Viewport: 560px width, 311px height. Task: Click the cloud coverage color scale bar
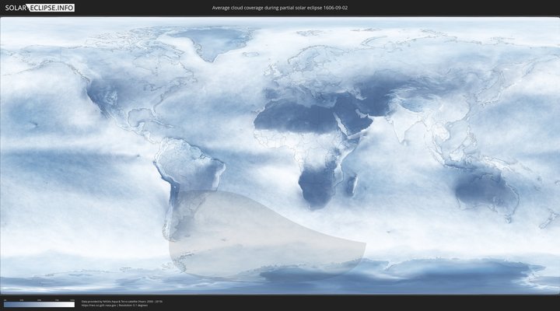pyautogui.click(x=39, y=305)
